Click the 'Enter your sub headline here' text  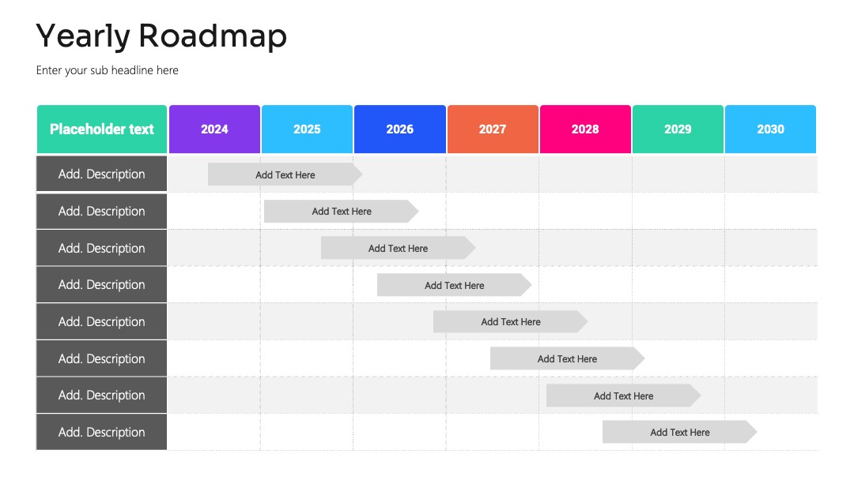point(108,70)
